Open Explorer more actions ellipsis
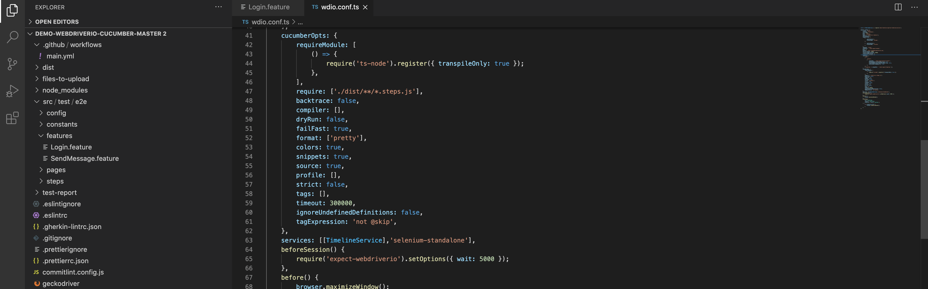 (218, 7)
